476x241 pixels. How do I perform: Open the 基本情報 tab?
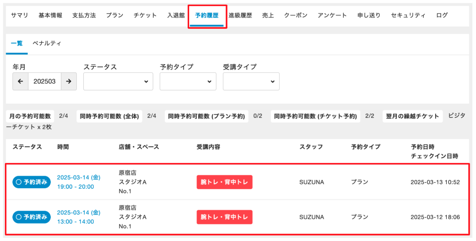click(x=50, y=15)
